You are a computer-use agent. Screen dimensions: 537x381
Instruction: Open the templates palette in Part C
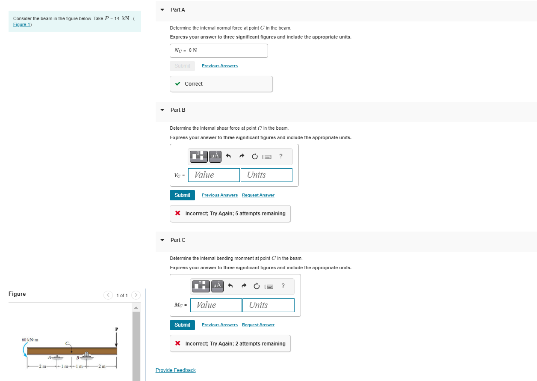point(201,286)
